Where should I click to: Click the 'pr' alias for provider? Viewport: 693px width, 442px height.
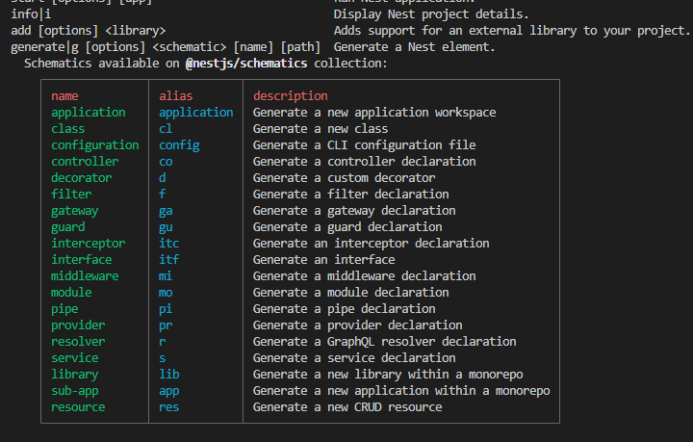click(166, 325)
